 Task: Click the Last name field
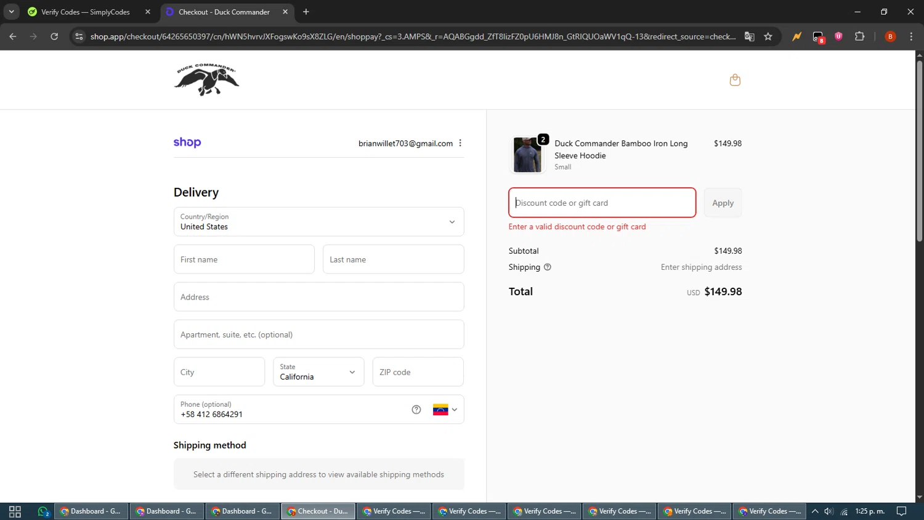pyautogui.click(x=393, y=259)
